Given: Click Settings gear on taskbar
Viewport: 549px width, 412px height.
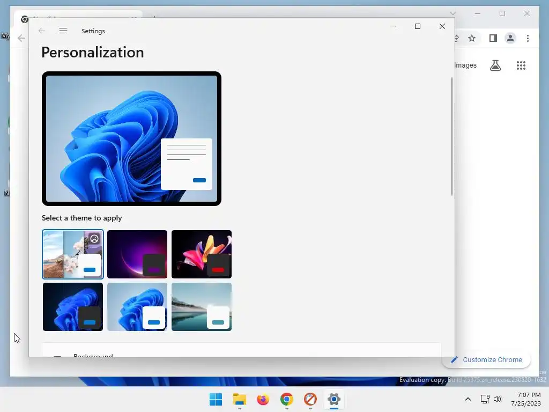Looking at the screenshot, I should coord(334,399).
